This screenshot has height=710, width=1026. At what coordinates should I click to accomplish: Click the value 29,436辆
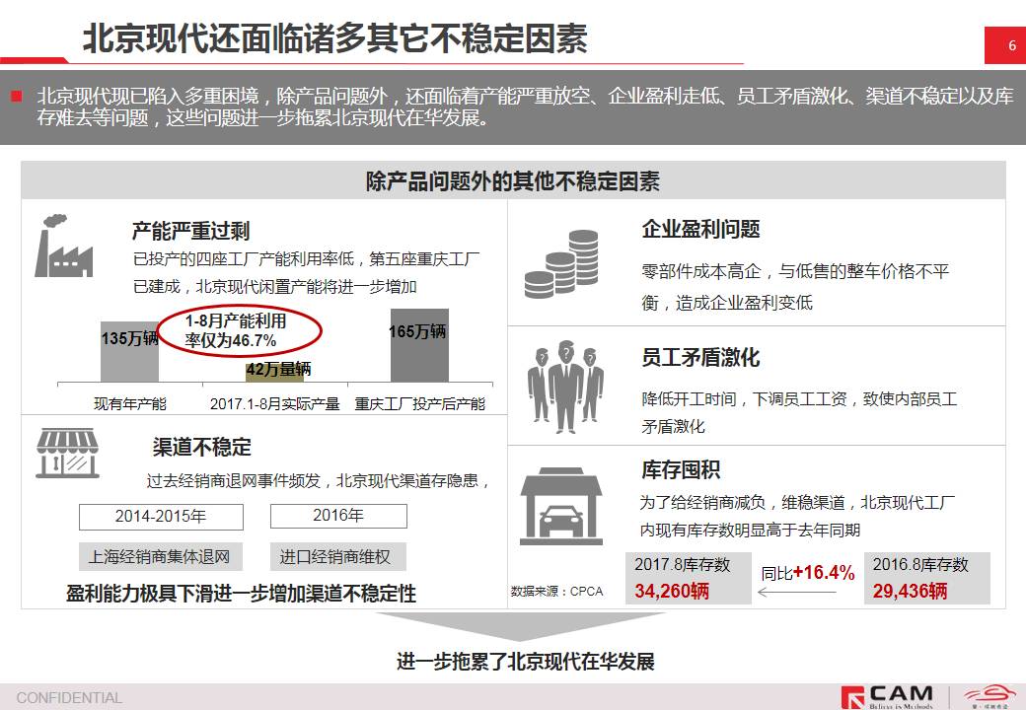pyautogui.click(x=910, y=591)
